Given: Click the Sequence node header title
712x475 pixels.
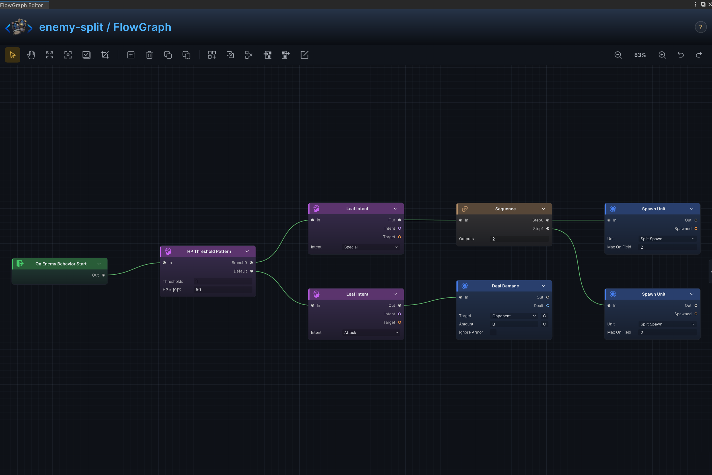Looking at the screenshot, I should click(x=505, y=209).
